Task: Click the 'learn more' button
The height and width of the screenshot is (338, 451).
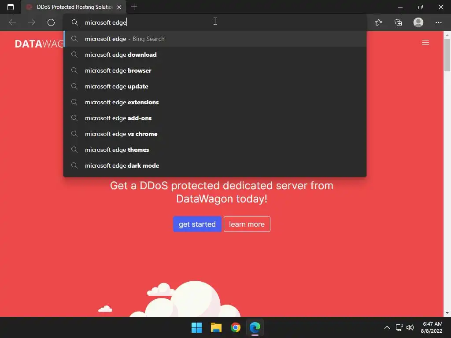Action: click(247, 224)
